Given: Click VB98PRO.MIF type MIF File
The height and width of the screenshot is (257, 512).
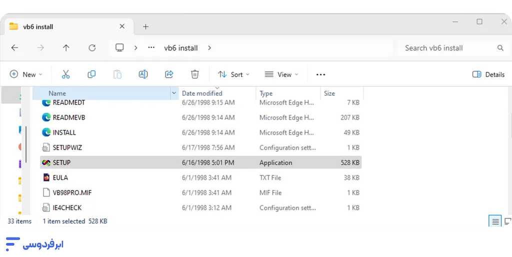Looking at the screenshot, I should [270, 193].
